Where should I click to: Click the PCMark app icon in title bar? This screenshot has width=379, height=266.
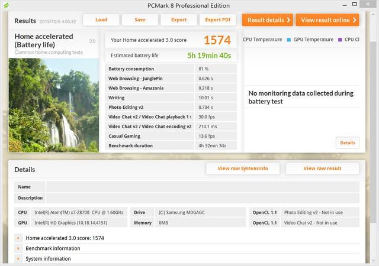(6, 5)
